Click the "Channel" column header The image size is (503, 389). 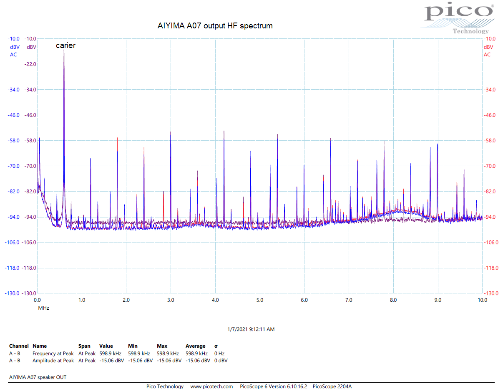[19, 346]
